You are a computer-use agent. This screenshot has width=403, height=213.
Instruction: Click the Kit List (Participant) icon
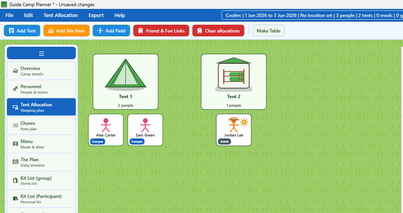[15, 198]
